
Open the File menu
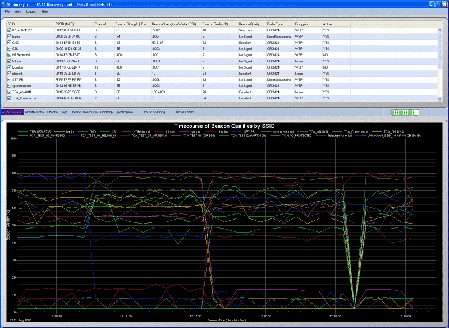[7, 11]
